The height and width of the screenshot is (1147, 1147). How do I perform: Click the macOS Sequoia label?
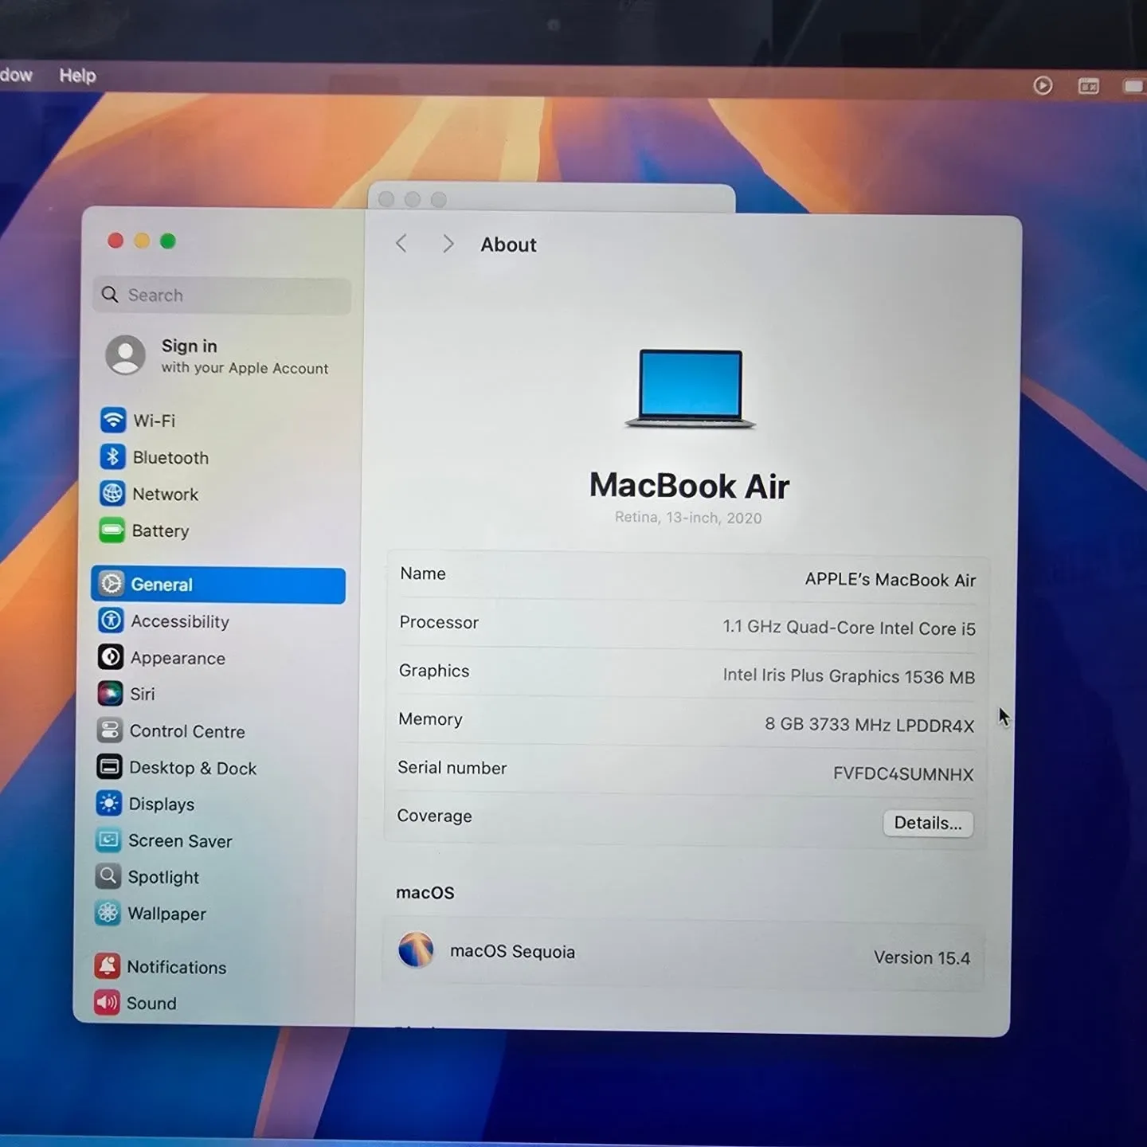click(512, 951)
